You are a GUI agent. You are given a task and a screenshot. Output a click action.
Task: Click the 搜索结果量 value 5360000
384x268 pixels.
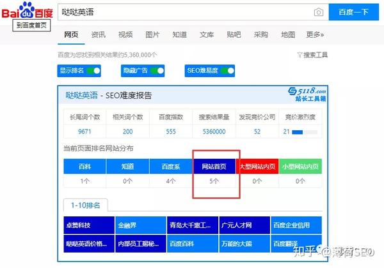[x=214, y=132]
